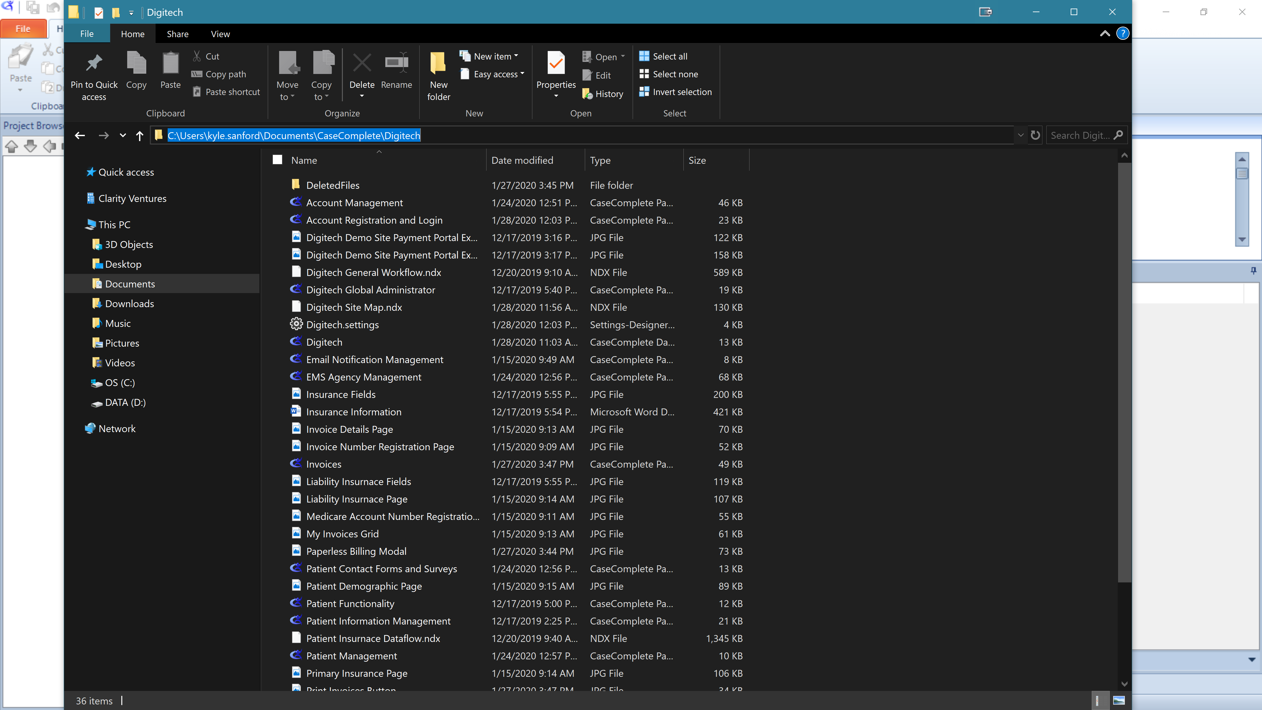This screenshot has width=1262, height=710.
Task: Open the File tab in Explorer
Action: (87, 34)
